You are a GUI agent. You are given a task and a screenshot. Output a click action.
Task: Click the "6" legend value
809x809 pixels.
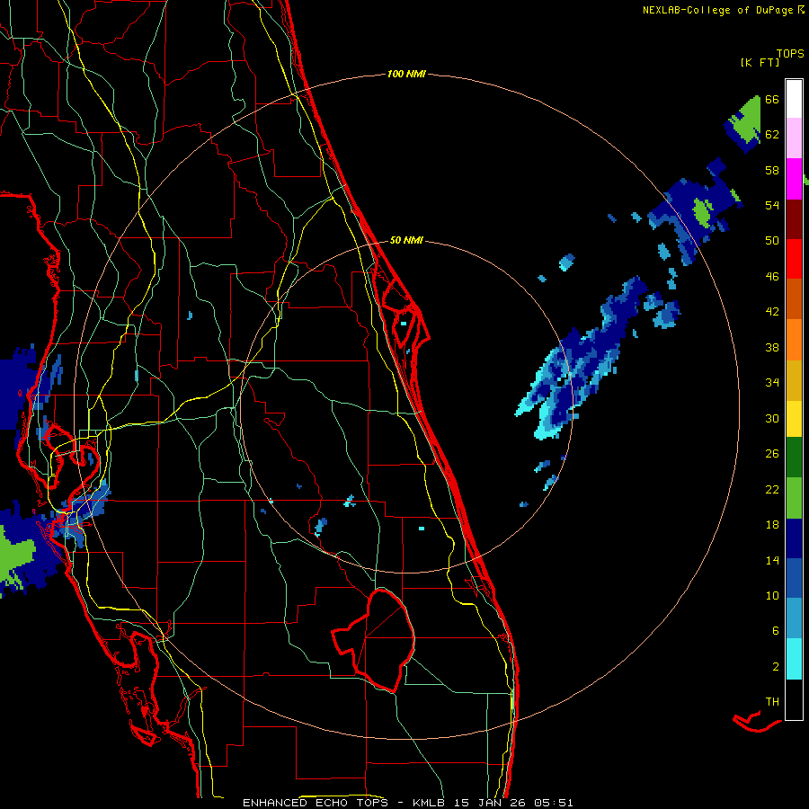tap(775, 630)
